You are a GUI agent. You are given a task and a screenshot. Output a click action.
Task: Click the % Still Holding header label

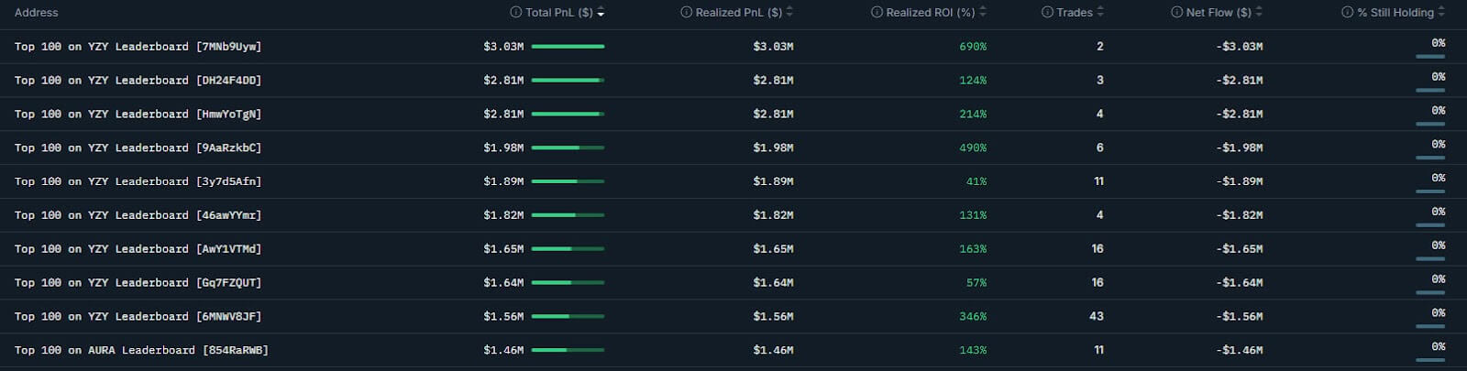[1395, 13]
